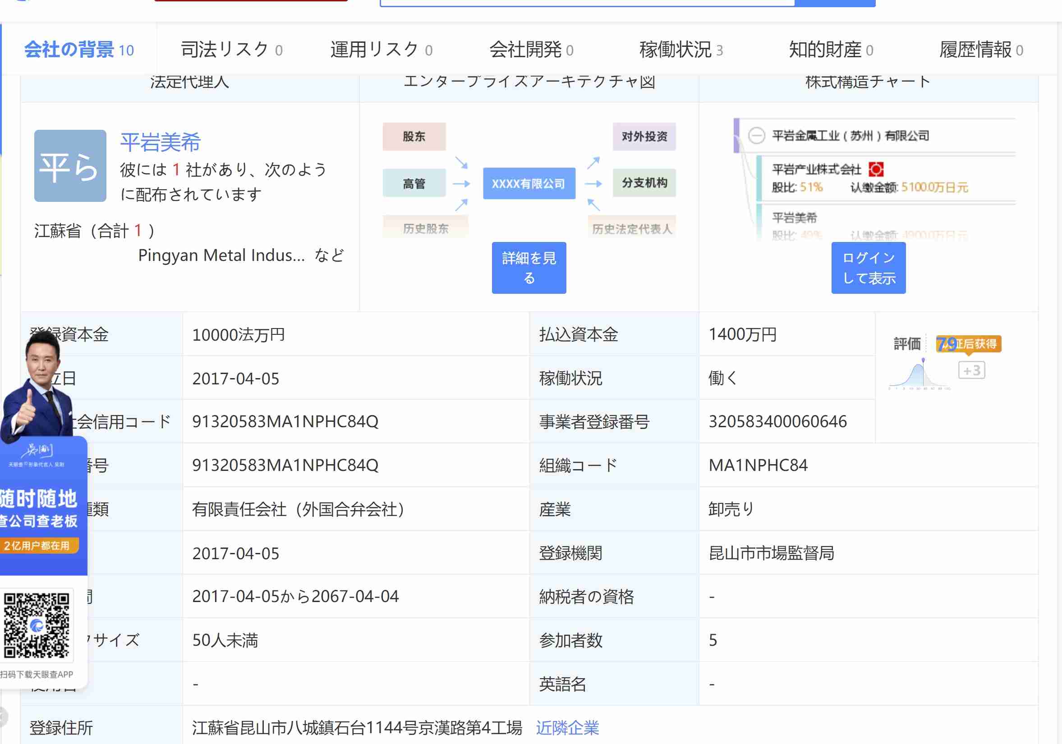The image size is (1062, 744).
Task: Click the 50人未満 staff size value
Action: [225, 640]
